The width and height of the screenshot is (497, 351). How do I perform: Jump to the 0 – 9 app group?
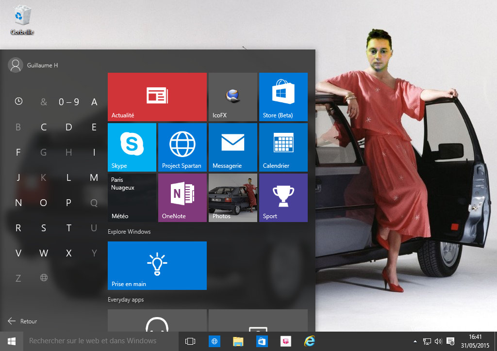point(69,102)
